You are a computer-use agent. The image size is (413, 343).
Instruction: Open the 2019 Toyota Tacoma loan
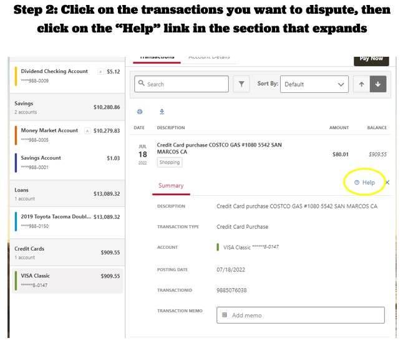[67, 221]
